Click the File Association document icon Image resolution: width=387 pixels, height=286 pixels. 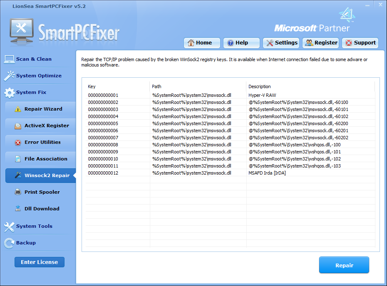[18, 159]
